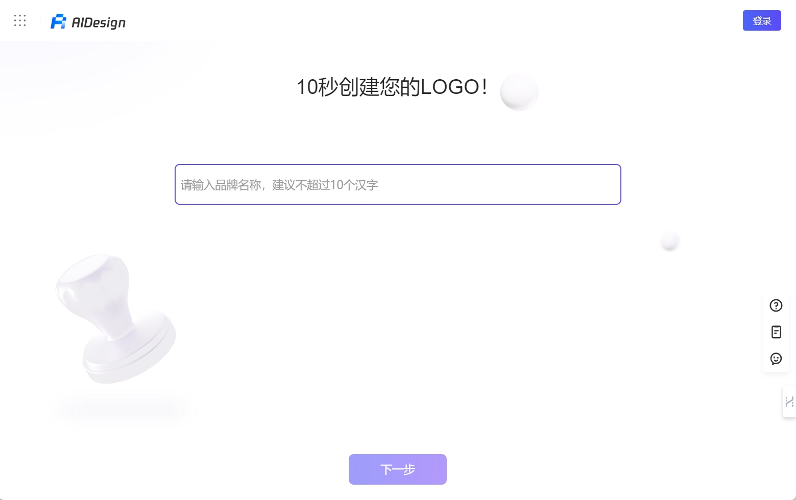Click the 10秒创建您的LOGO heading
The width and height of the screenshot is (796, 500).
coord(392,87)
